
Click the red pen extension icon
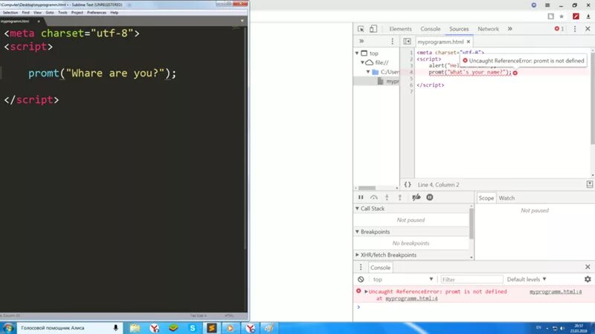[576, 16]
